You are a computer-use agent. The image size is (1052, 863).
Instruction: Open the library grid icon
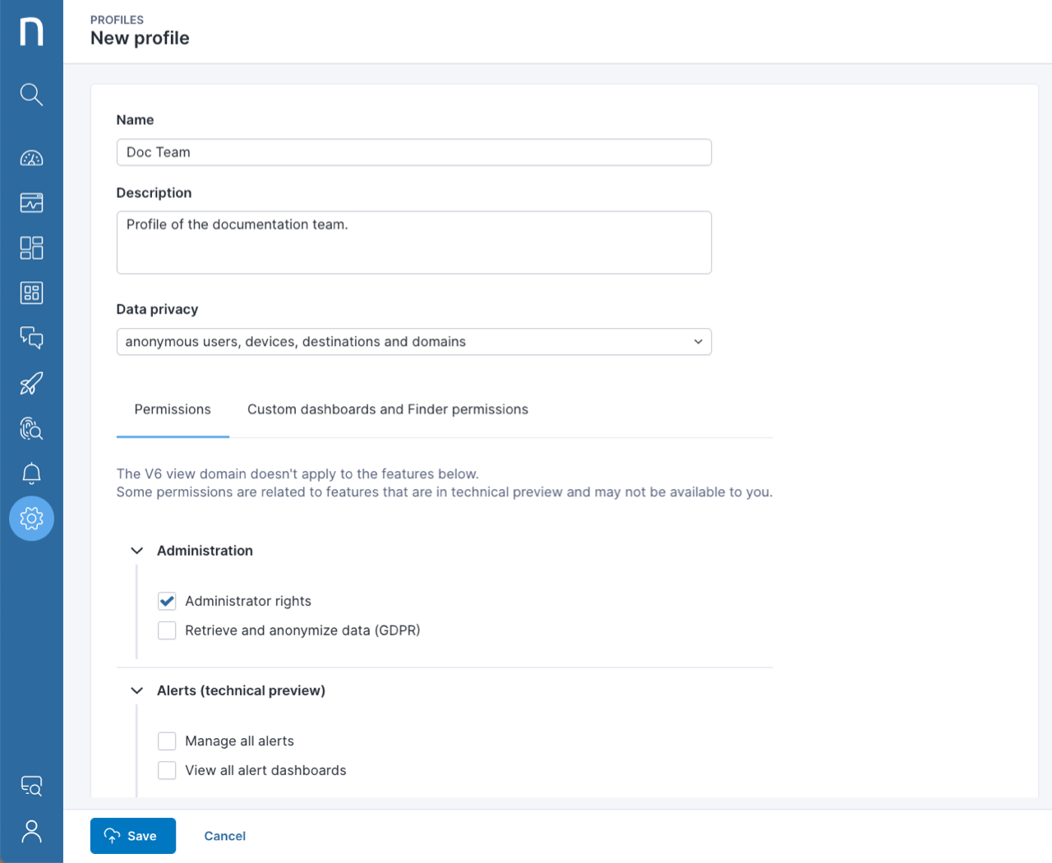pos(31,293)
